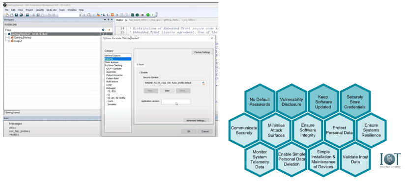Click the New Document toolbar icon
407x183 pixels.
(x=7, y=15)
